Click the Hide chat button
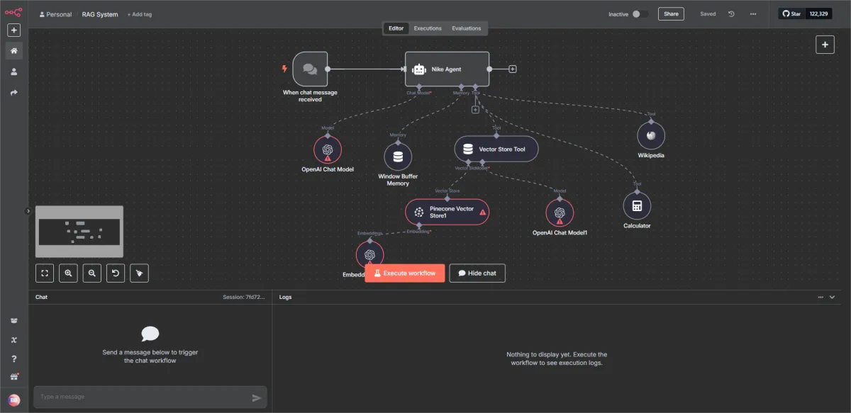The image size is (851, 413). 477,273
